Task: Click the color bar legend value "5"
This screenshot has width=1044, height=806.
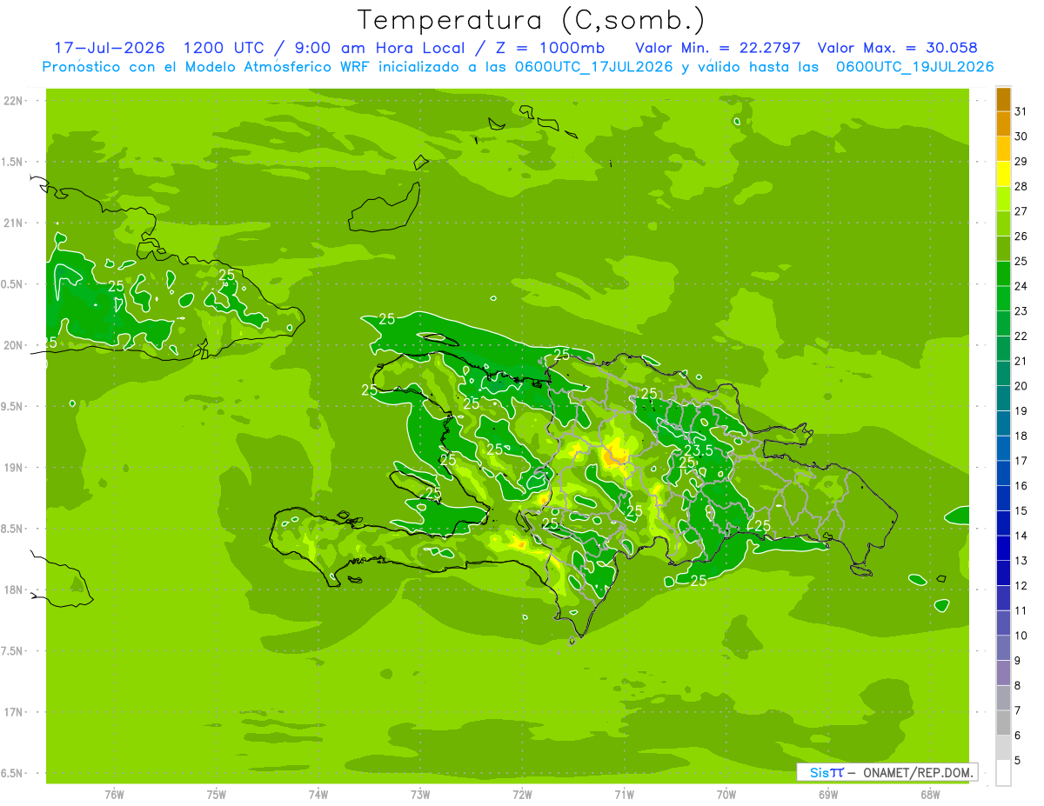Action: pos(1020,761)
